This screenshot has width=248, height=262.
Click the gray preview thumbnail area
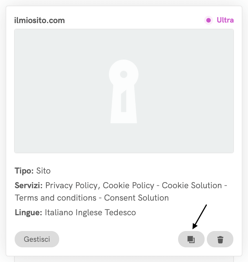pos(123,90)
